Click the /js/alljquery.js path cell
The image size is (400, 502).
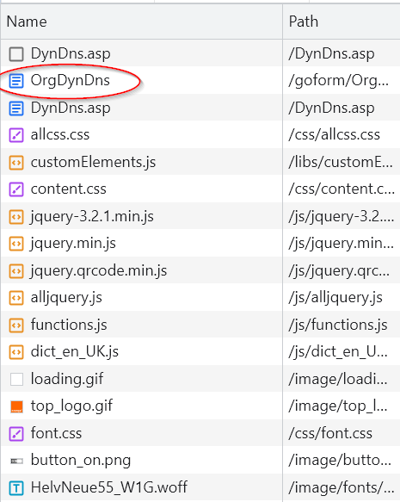pyautogui.click(x=342, y=298)
